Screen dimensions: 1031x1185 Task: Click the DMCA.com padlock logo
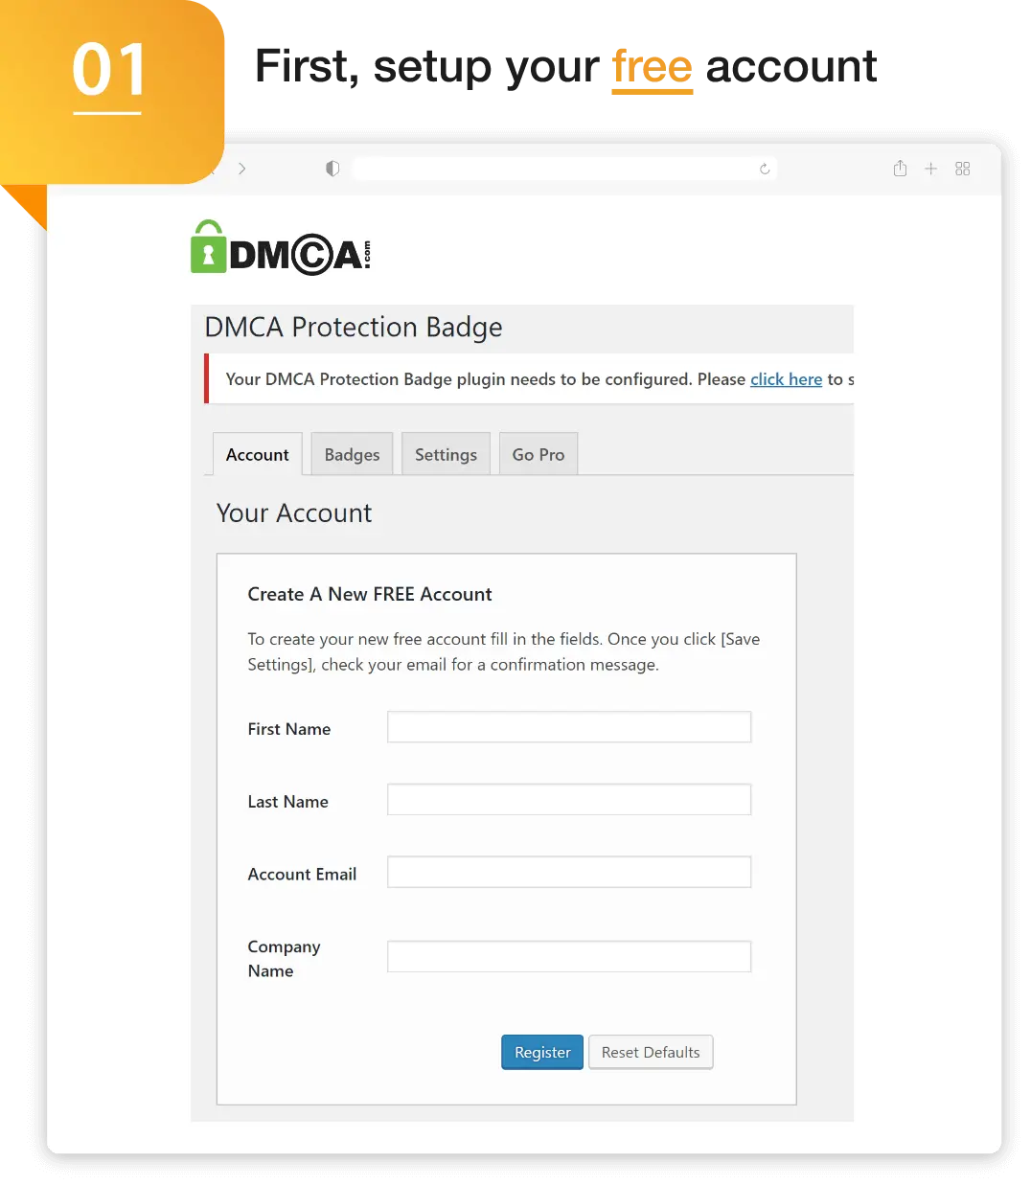pos(281,248)
